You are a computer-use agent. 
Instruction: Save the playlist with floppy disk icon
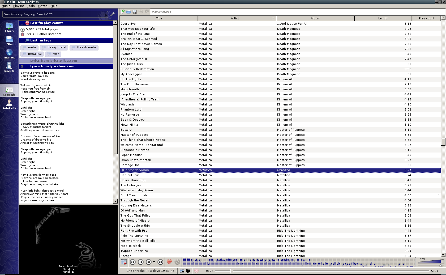(135, 11)
